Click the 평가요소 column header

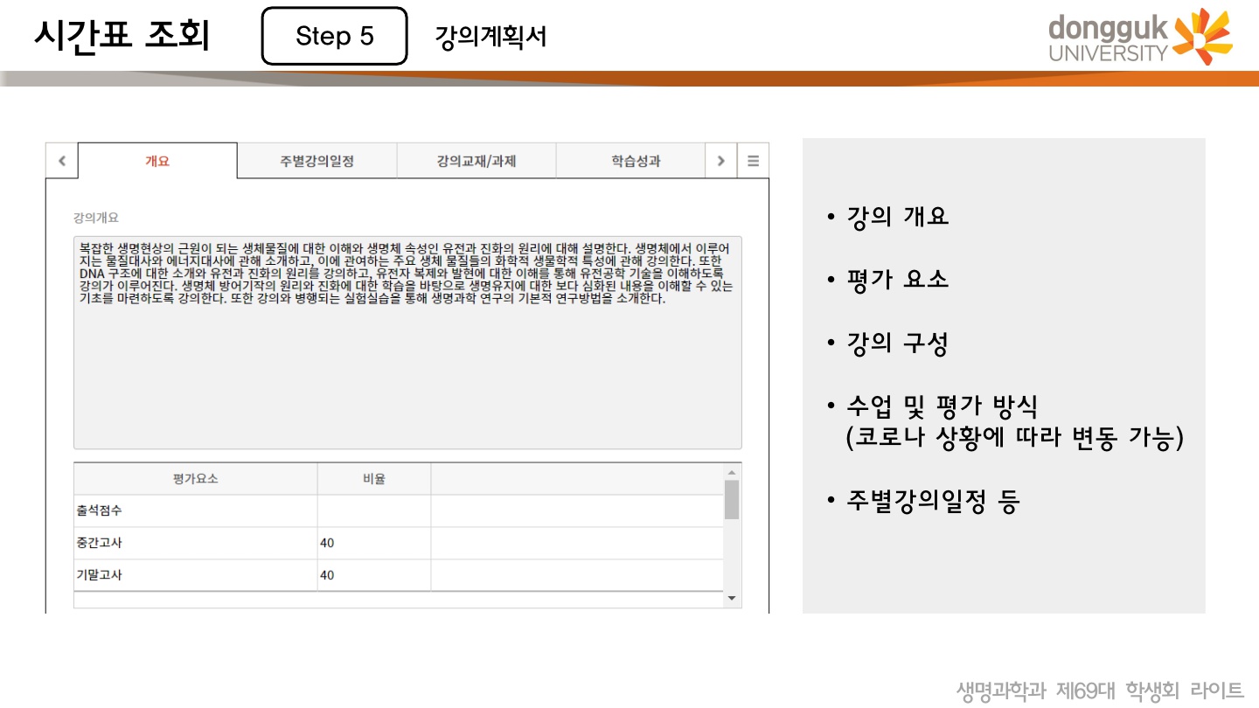[196, 479]
